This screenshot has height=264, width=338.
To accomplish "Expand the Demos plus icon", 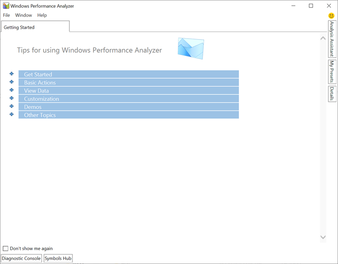I will pos(12,106).
